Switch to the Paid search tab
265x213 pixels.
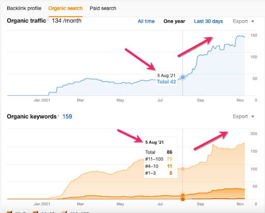point(103,8)
